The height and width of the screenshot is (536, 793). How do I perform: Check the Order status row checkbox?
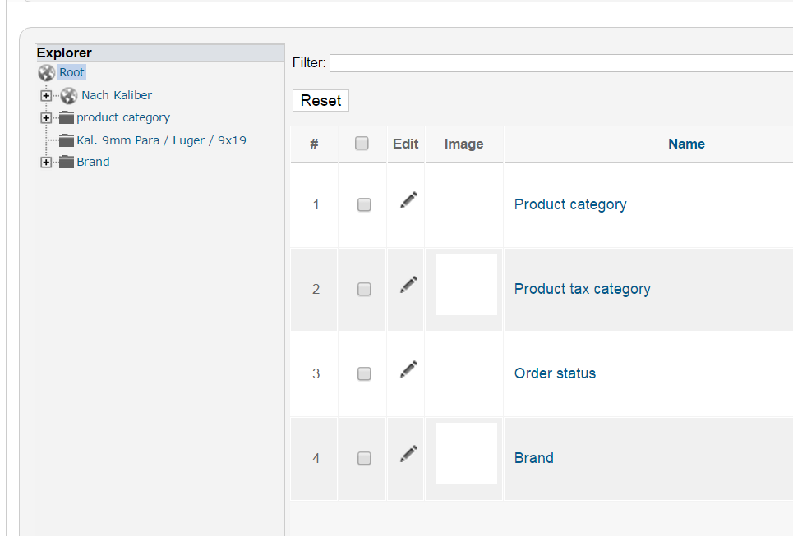click(x=364, y=374)
